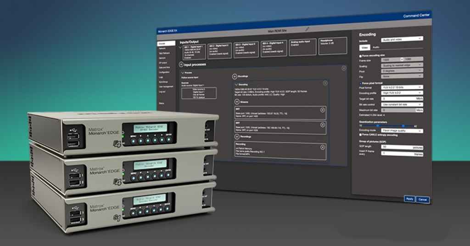Add a recording with Recordings plus icon
The width and height of the screenshot is (470, 246).
pos(237,137)
